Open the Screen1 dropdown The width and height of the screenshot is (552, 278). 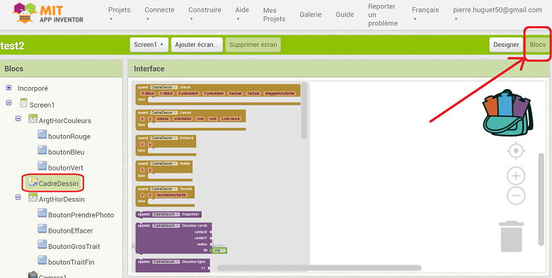(x=149, y=45)
